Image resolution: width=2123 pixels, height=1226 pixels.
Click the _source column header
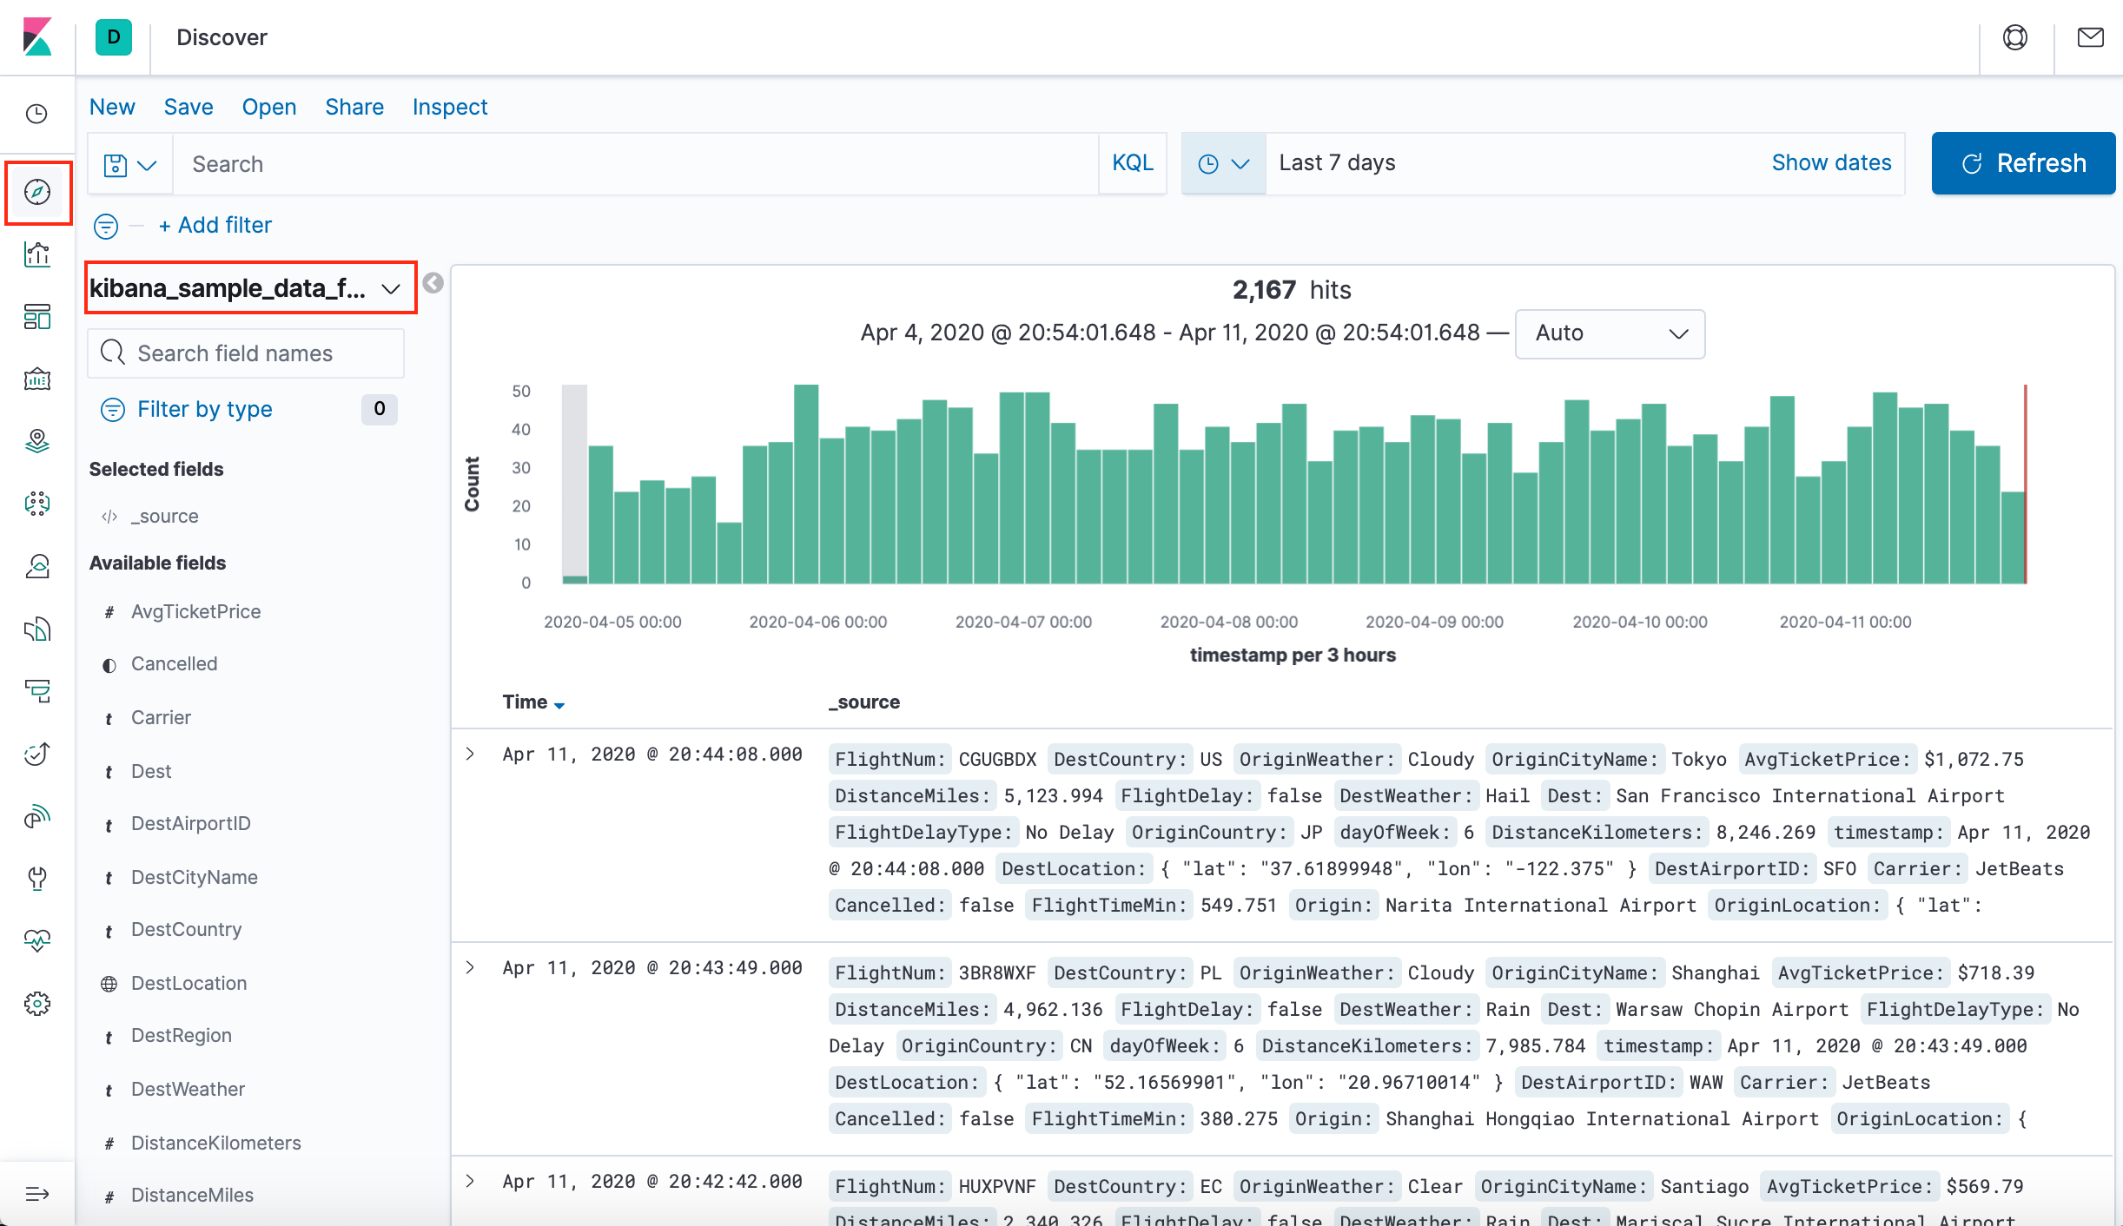864,702
